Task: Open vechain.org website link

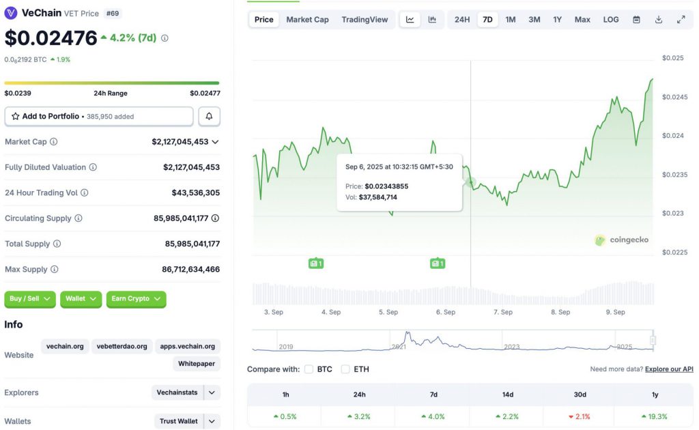Action: click(65, 346)
